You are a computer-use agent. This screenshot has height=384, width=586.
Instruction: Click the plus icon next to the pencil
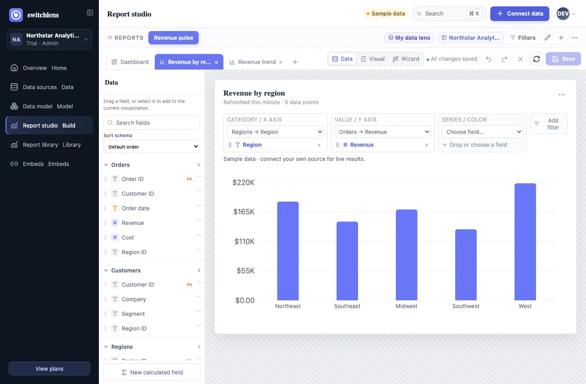[561, 38]
